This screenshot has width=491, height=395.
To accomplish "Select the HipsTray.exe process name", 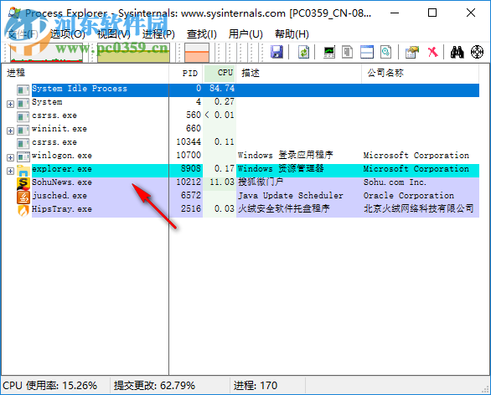I will pyautogui.click(x=62, y=209).
